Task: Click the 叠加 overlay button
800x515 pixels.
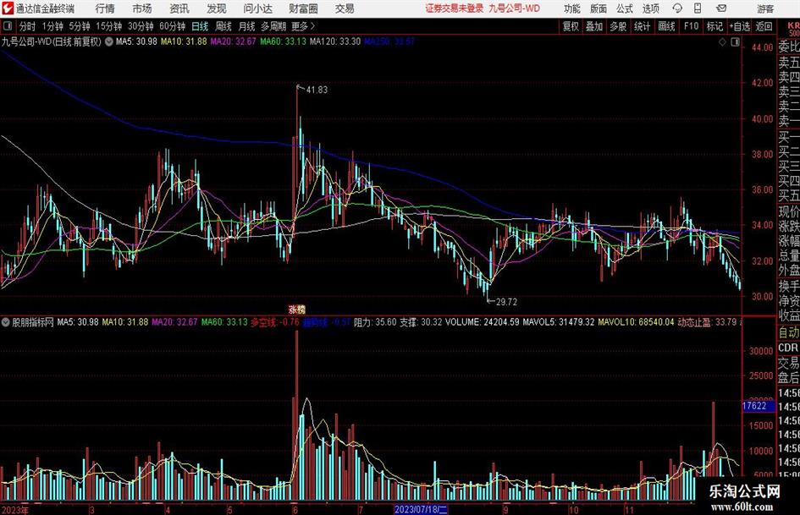Action: (594, 26)
